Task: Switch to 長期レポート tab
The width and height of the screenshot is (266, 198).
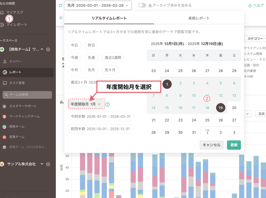Action: 199,18
